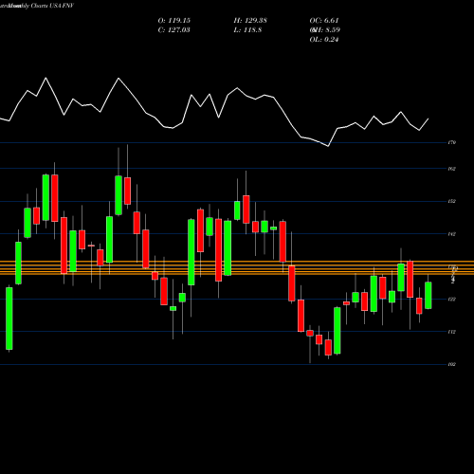
Task: Click the 162 price axis label
Action: [452, 169]
